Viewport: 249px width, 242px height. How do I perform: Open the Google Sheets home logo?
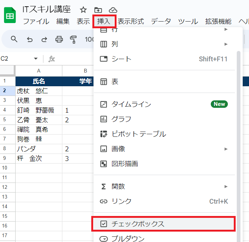(x=10, y=16)
